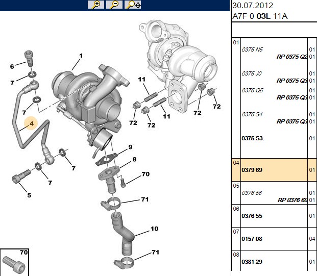Click callout number 8 flange label
The height and width of the screenshot is (276, 317).
click(134, 159)
